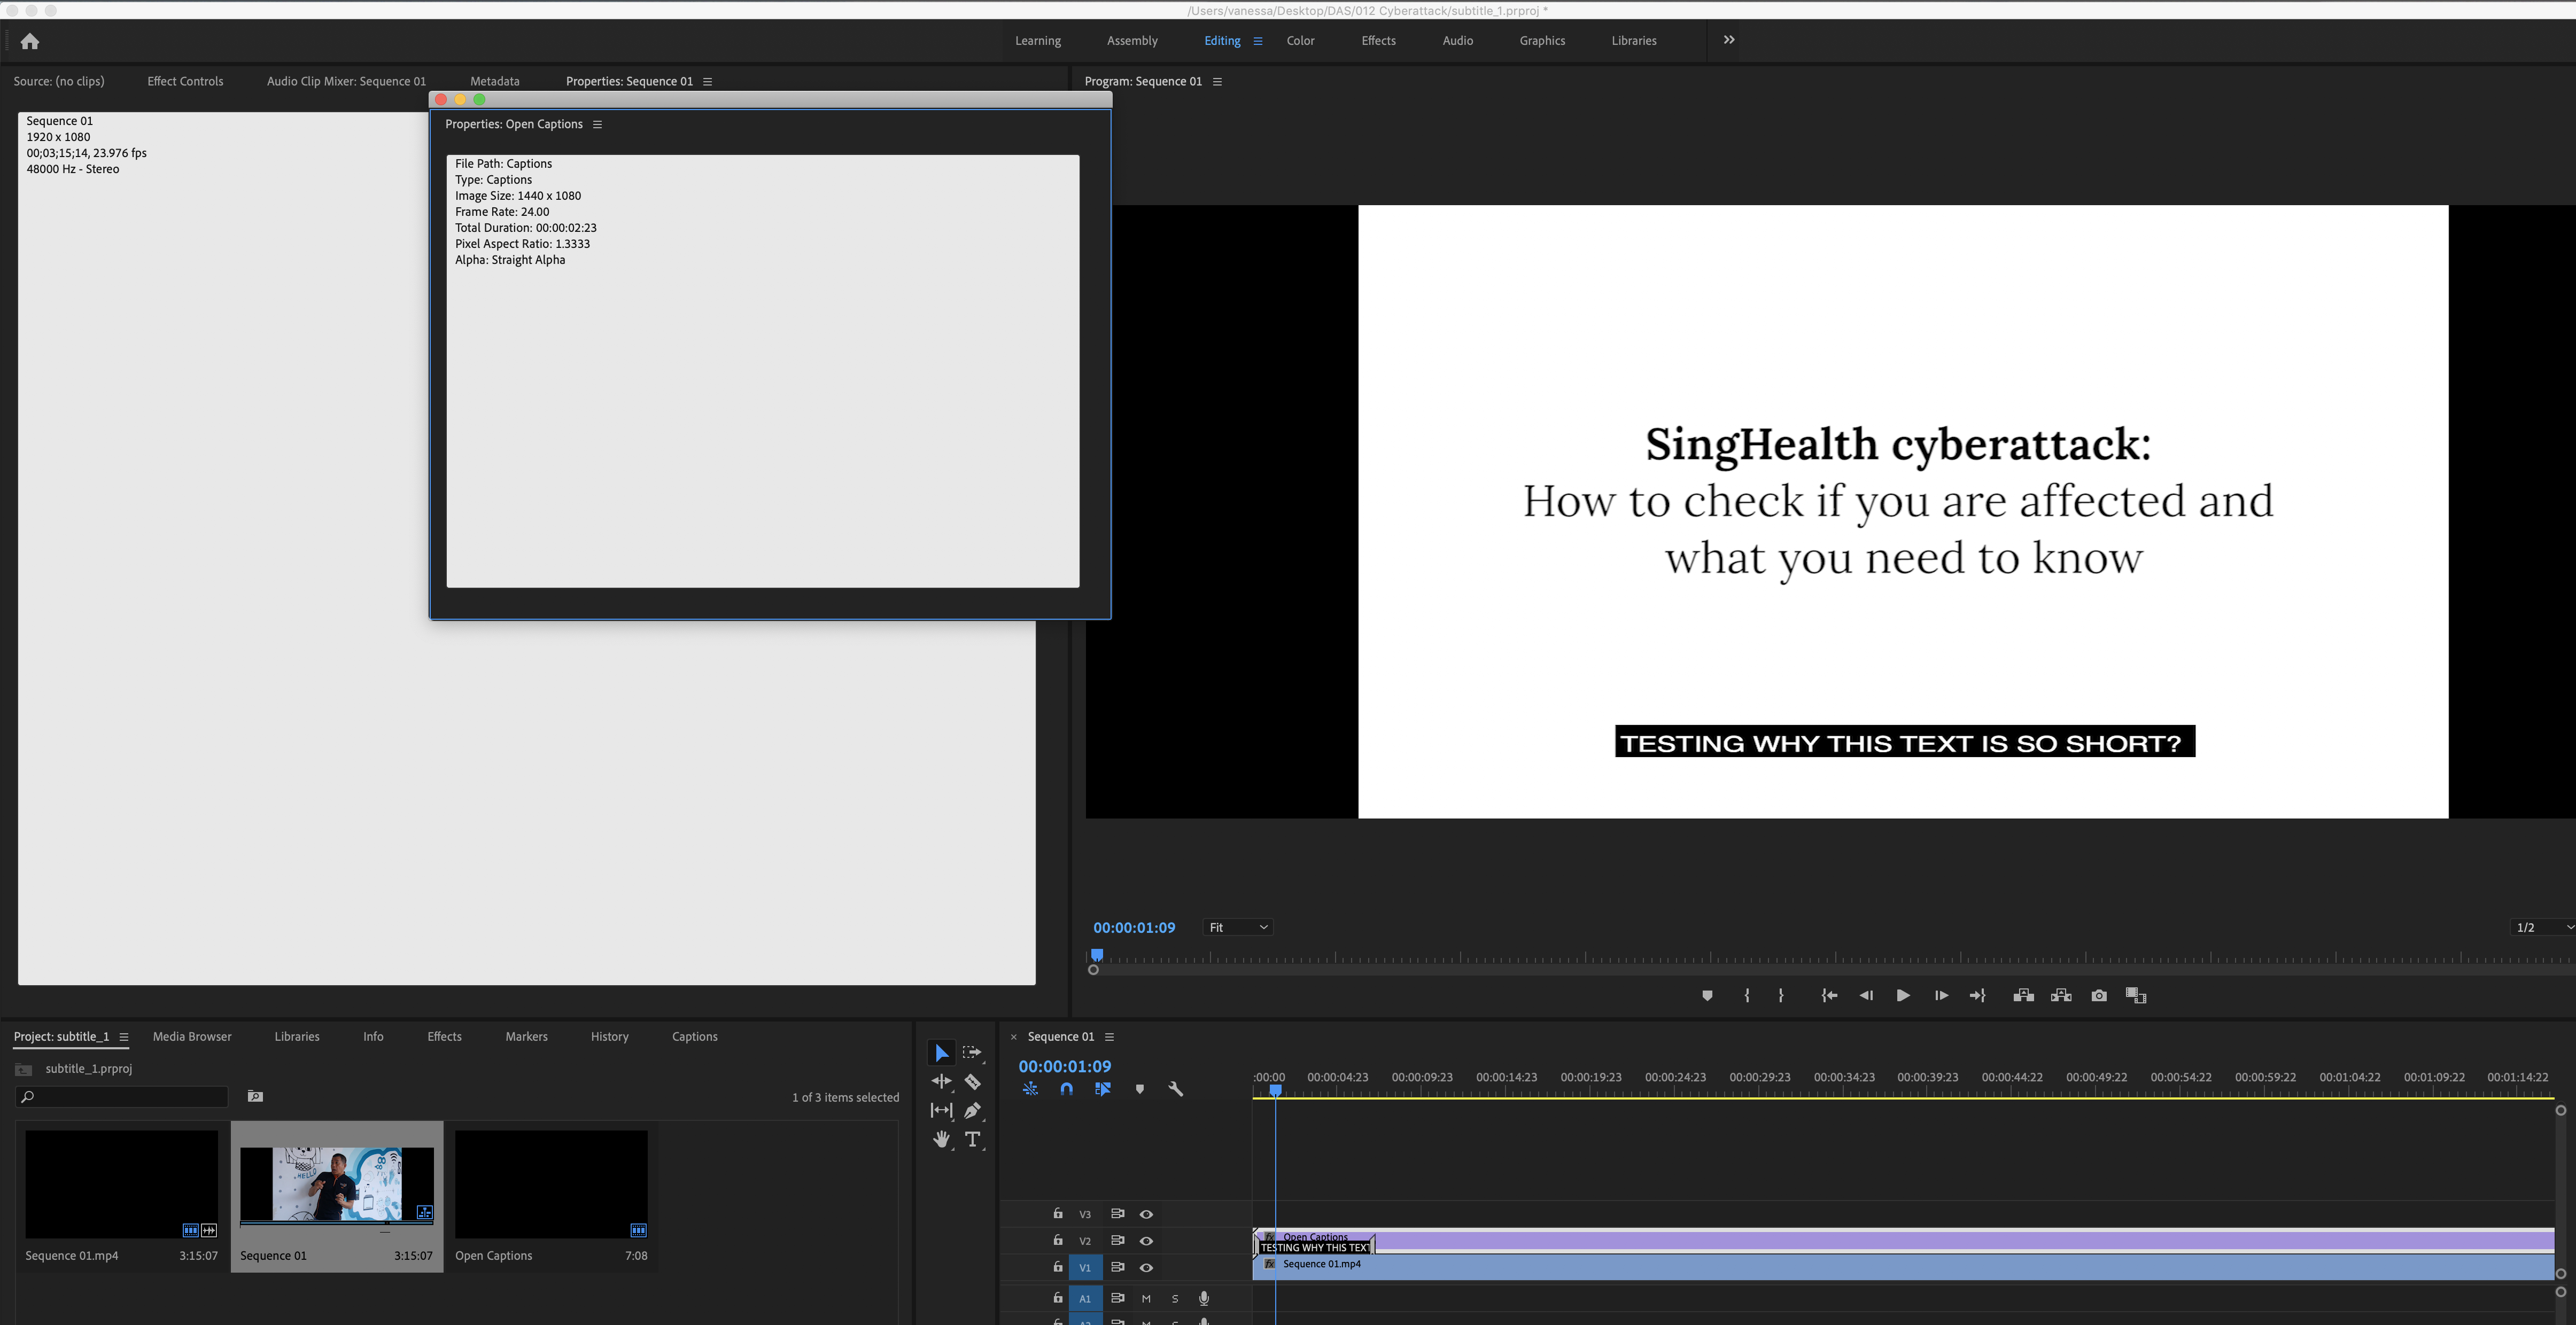Select the Hand tool
Image resolution: width=2576 pixels, height=1325 pixels.
941,1139
